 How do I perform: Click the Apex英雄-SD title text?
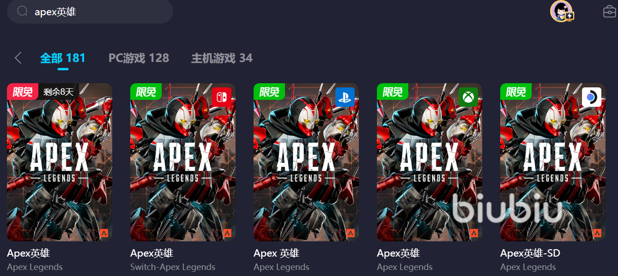[x=530, y=253]
